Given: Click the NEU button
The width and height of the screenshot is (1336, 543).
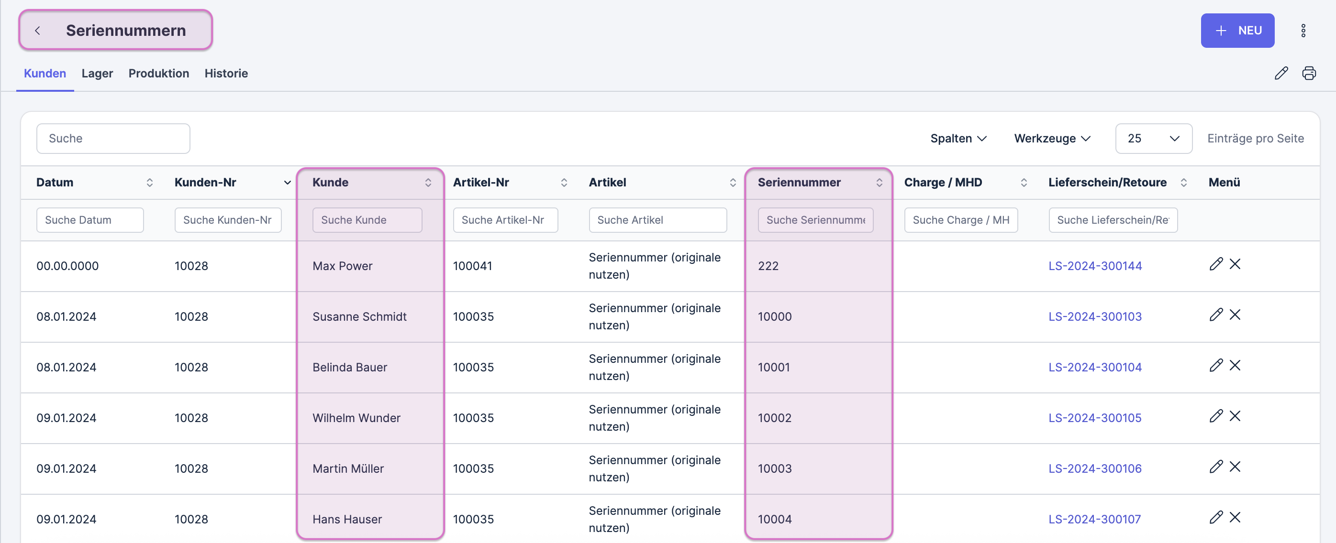Looking at the screenshot, I should (1237, 31).
